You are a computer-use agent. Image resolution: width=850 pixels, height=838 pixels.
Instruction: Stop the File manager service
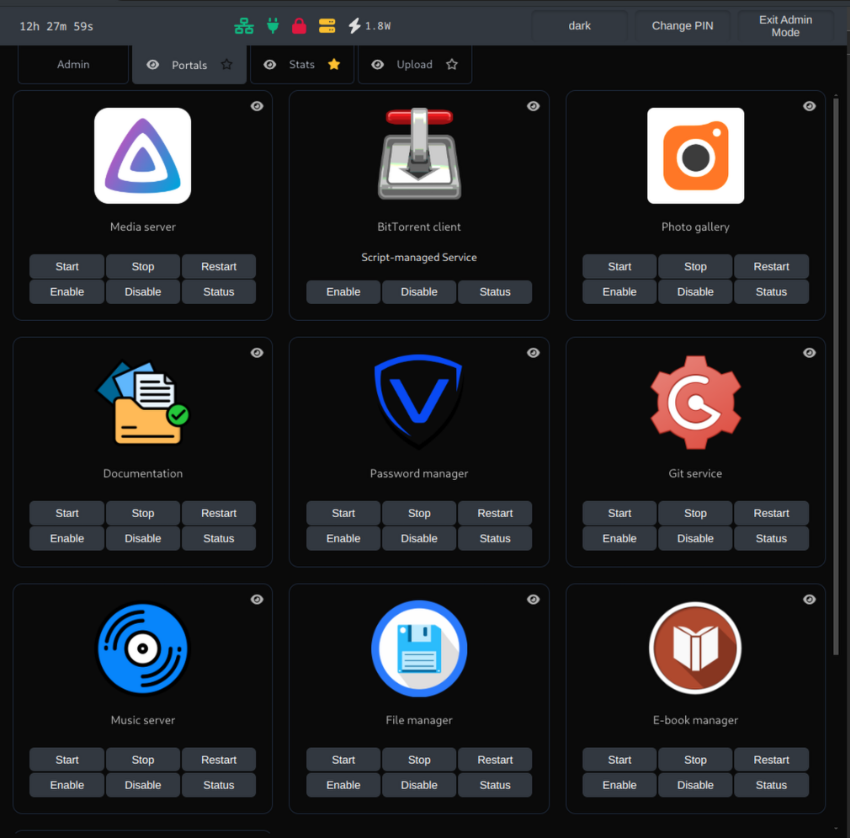[x=419, y=760]
